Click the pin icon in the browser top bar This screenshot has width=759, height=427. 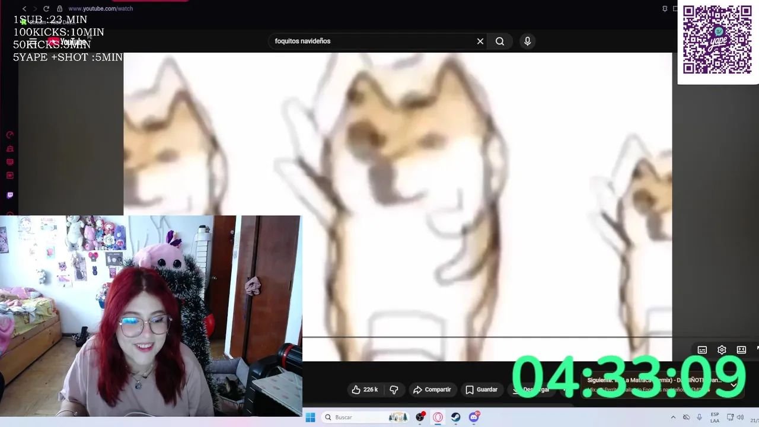click(x=665, y=9)
